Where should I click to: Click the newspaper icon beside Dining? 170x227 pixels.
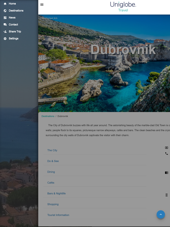[x=166, y=173]
